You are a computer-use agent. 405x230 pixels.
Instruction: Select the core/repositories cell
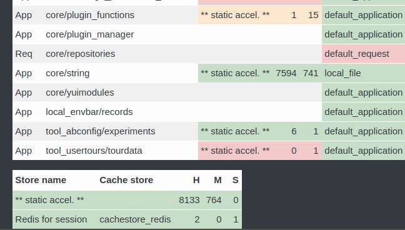click(x=81, y=54)
